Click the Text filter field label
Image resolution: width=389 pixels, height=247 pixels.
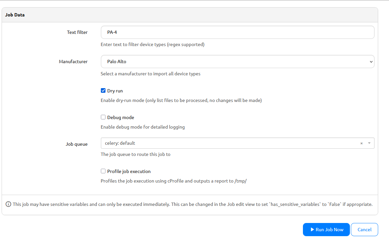pos(77,32)
